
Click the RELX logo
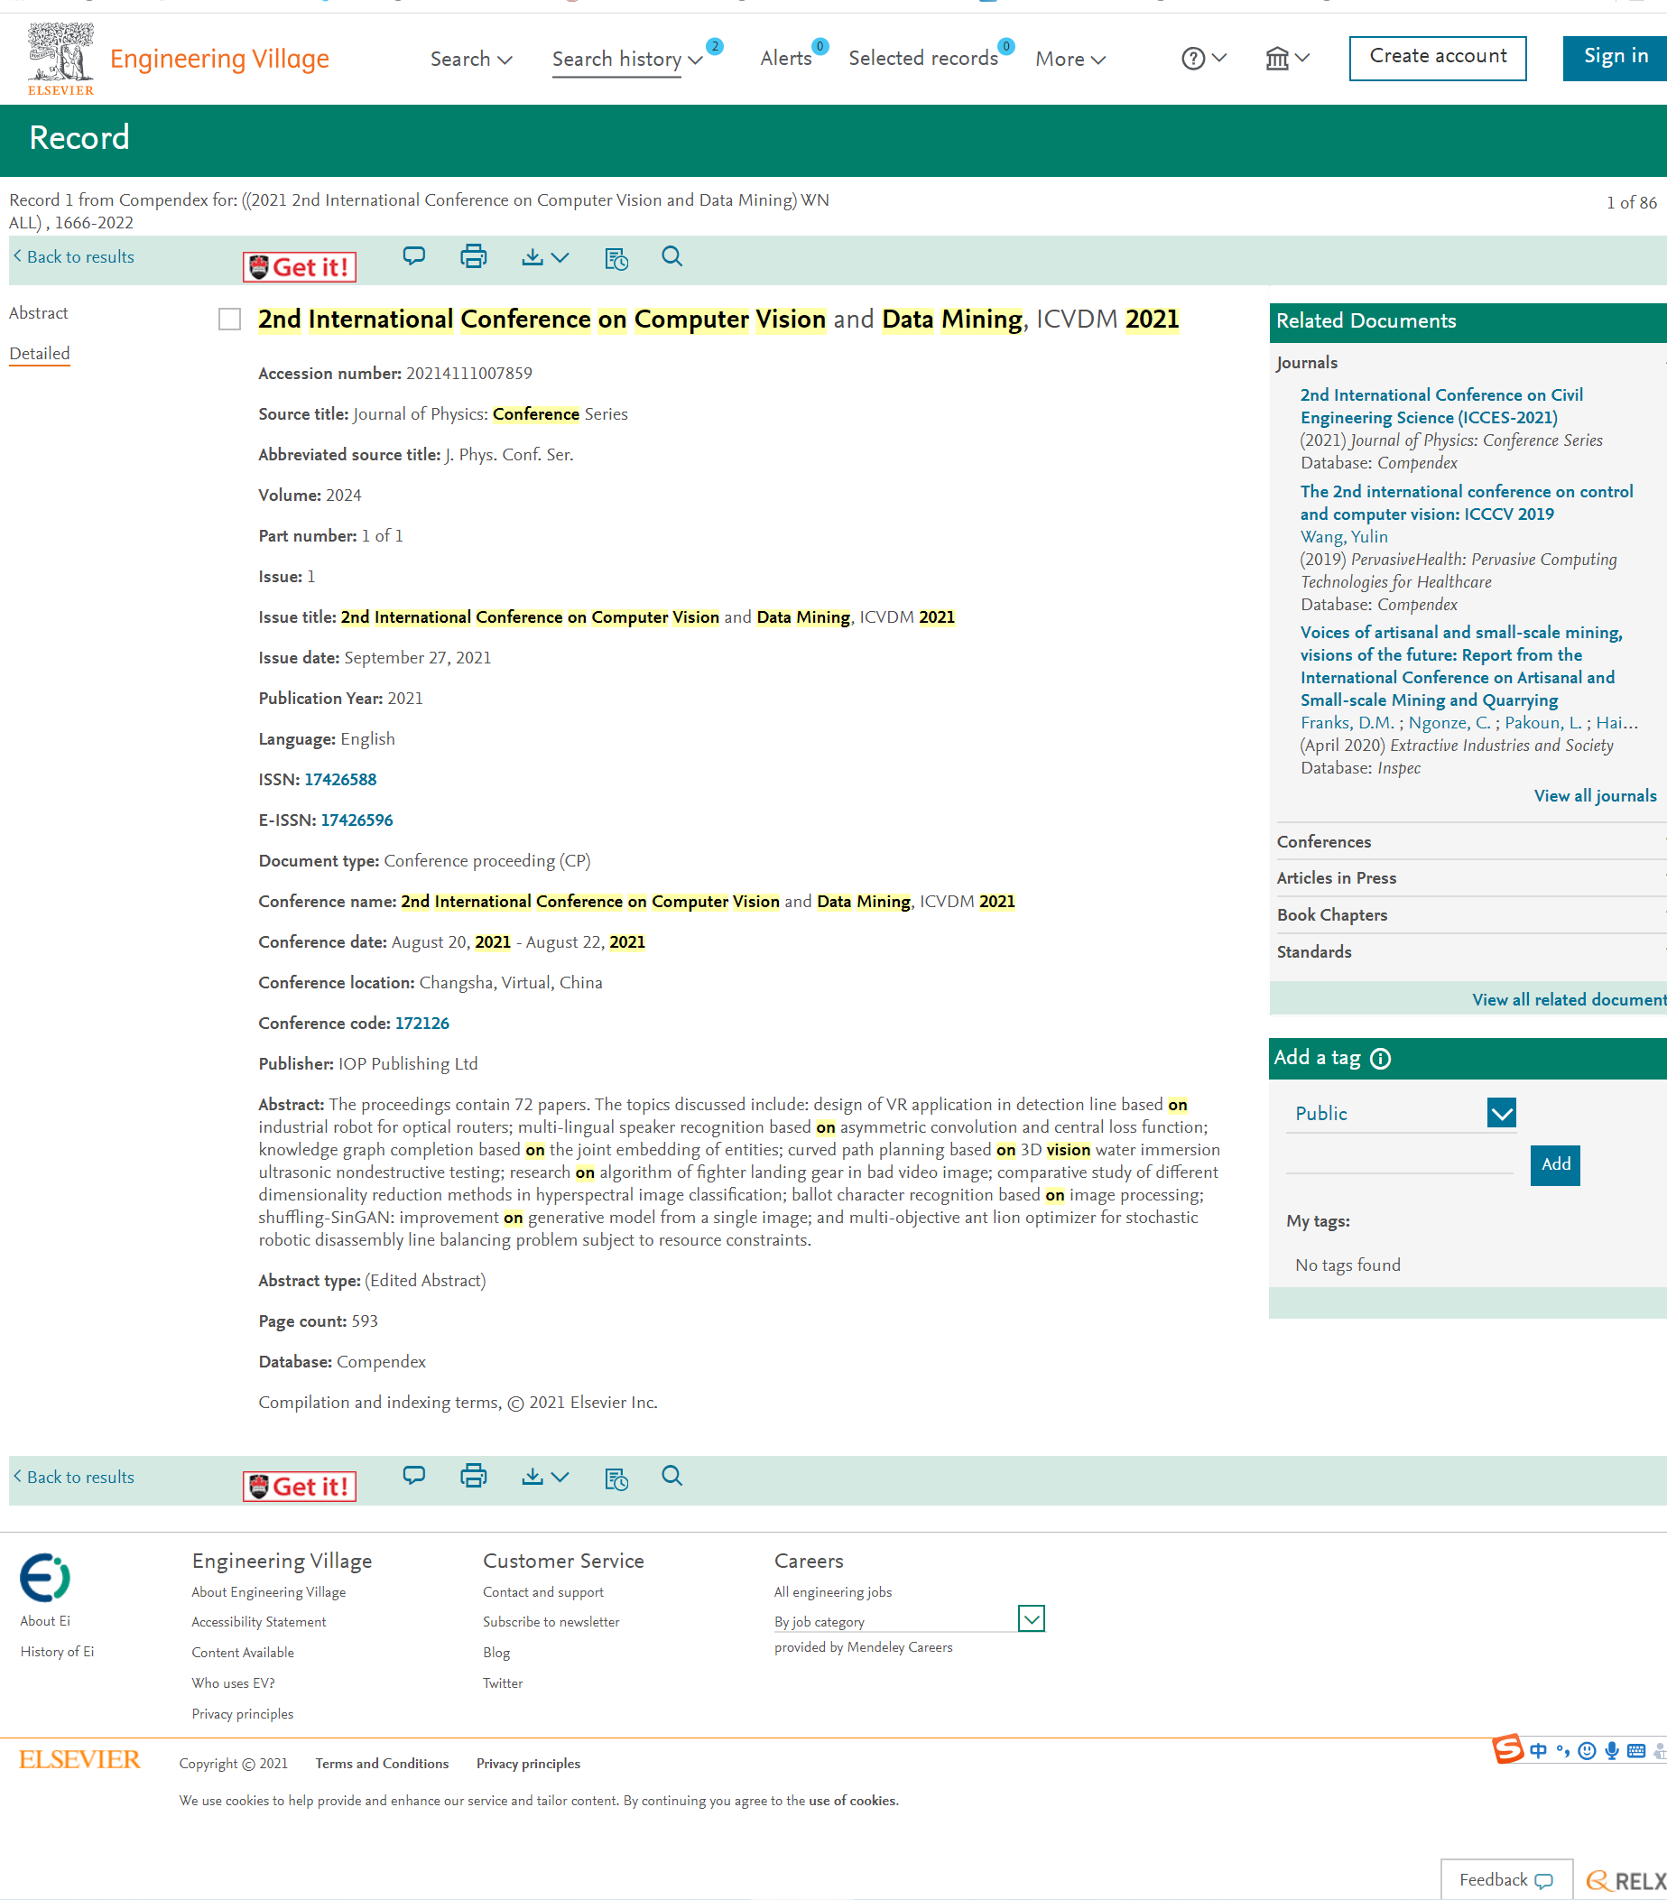1626,1881
